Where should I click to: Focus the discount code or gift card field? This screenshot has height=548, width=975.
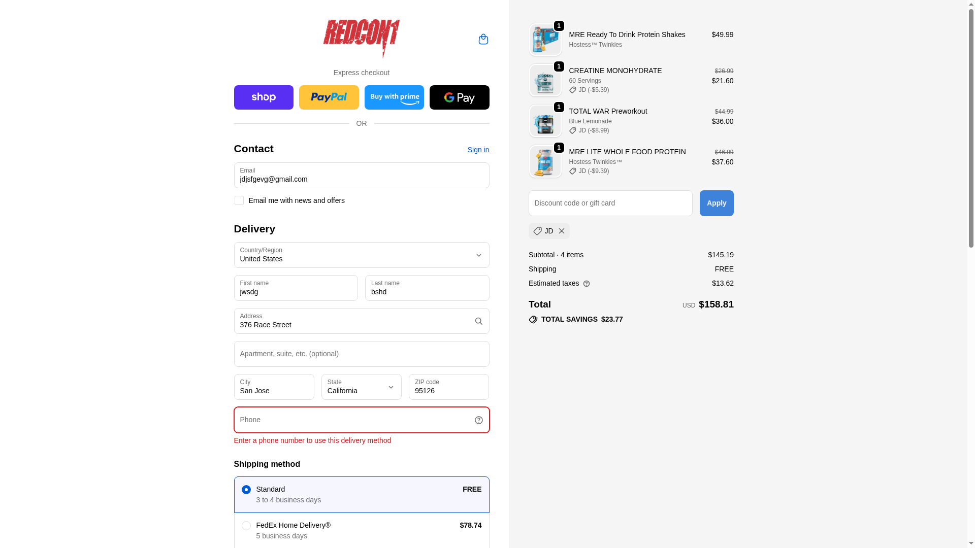click(x=610, y=203)
